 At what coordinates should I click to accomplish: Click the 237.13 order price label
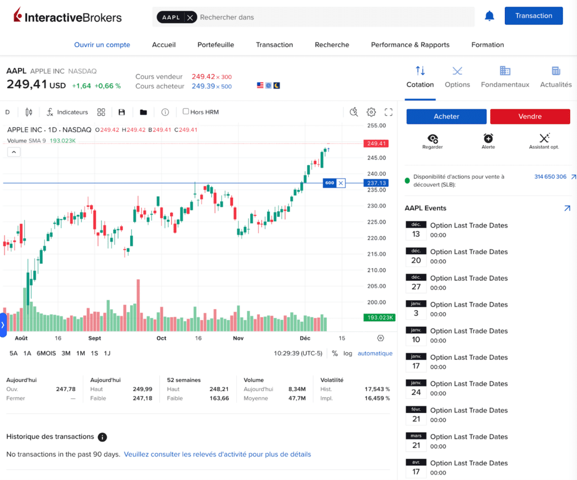click(376, 183)
